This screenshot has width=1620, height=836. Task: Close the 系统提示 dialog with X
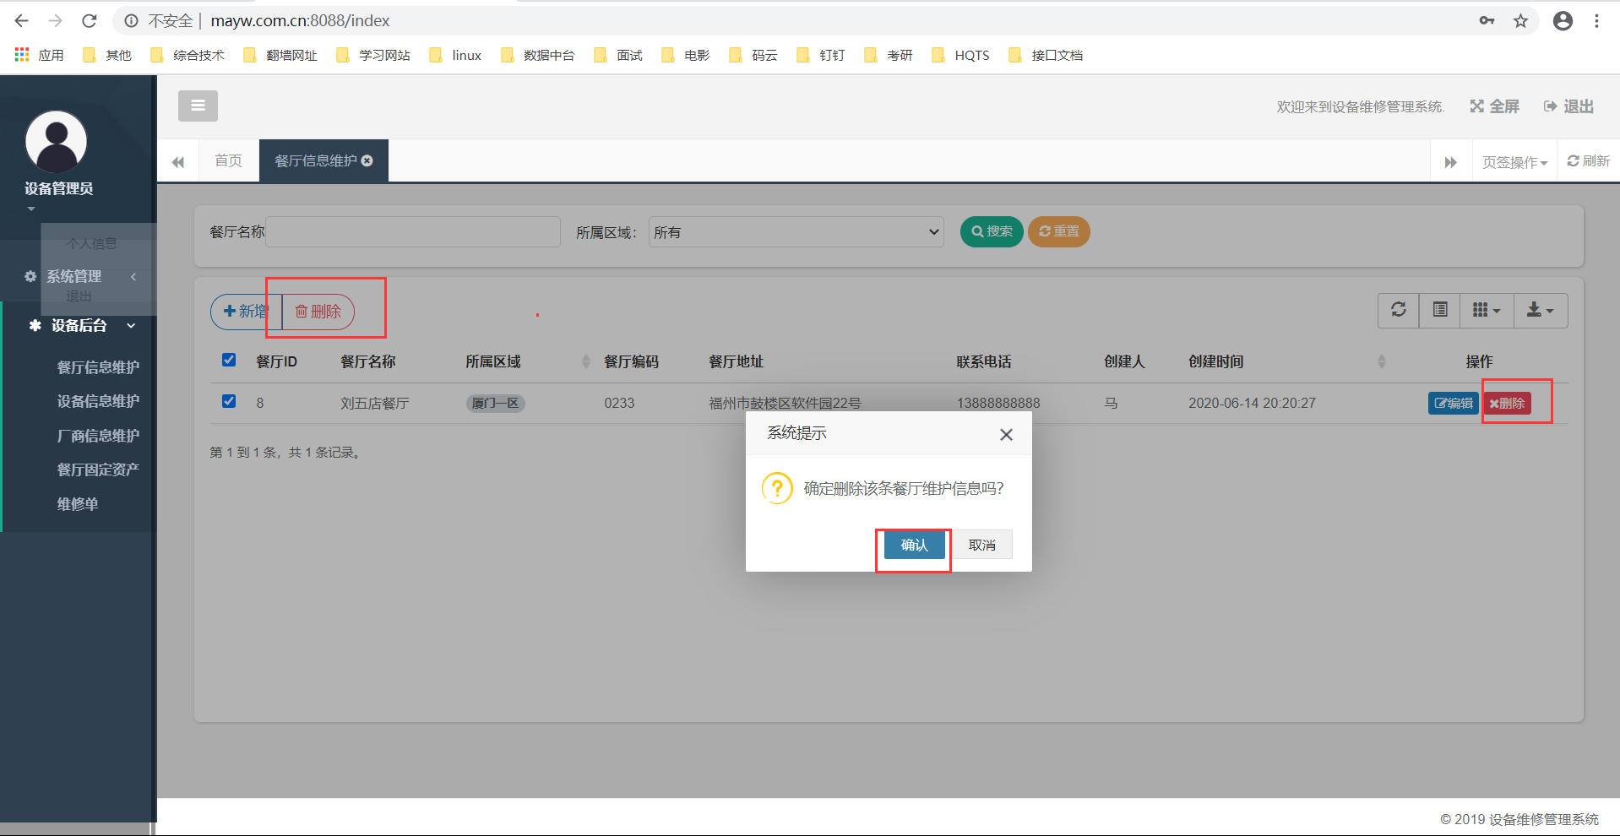(1006, 434)
